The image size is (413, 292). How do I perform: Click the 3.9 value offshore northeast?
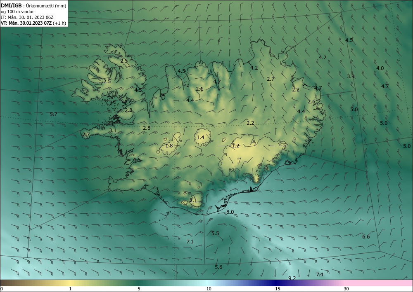point(351,77)
